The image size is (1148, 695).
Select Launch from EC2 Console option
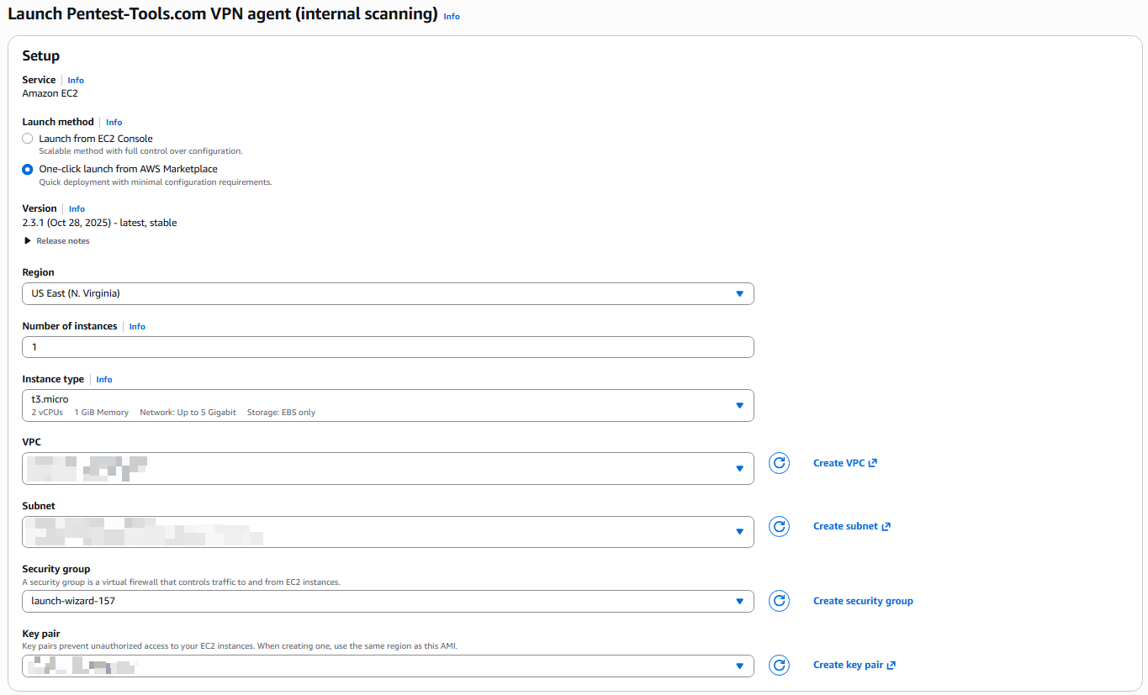pos(28,139)
